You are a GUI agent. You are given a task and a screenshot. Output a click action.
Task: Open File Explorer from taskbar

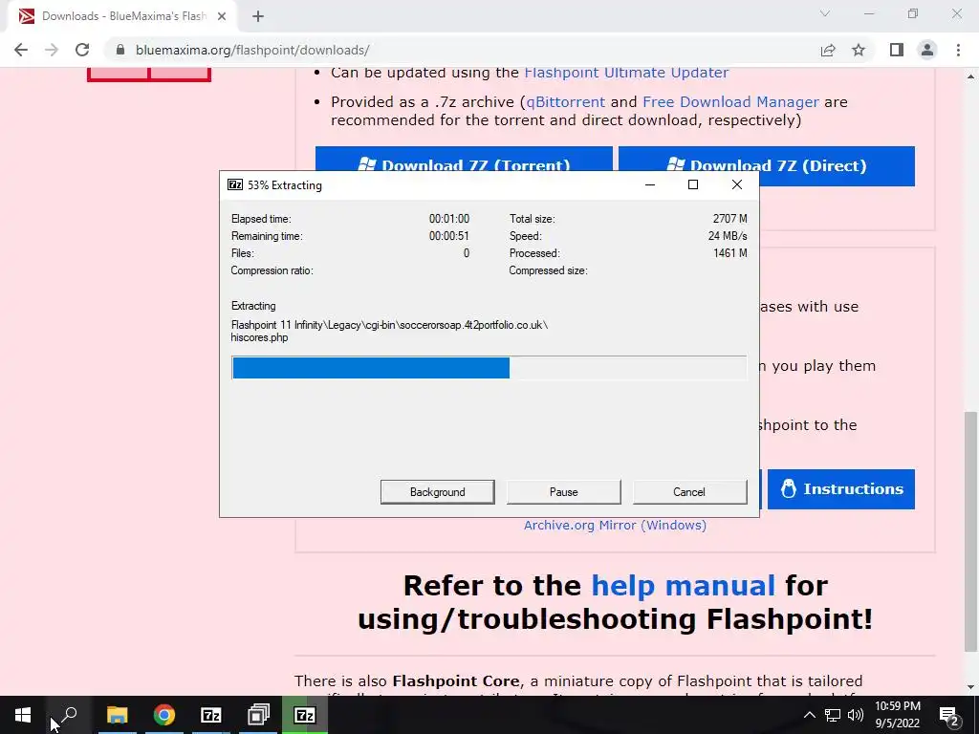117,715
